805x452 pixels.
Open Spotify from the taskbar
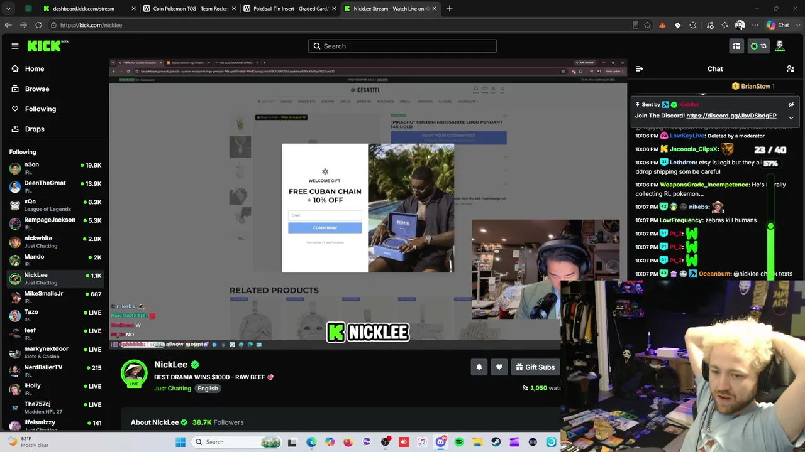click(x=459, y=442)
